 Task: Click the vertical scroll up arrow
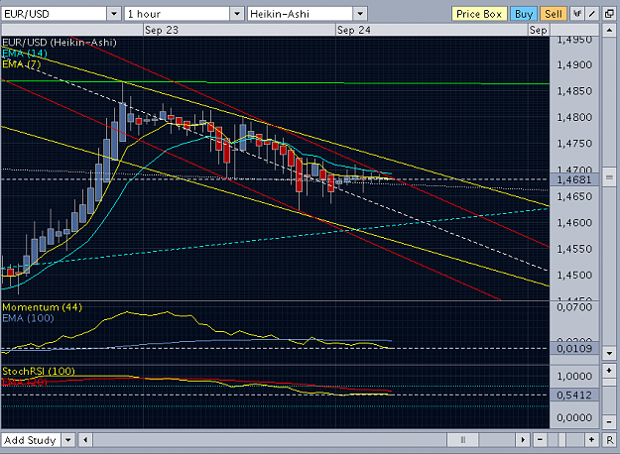[609, 30]
